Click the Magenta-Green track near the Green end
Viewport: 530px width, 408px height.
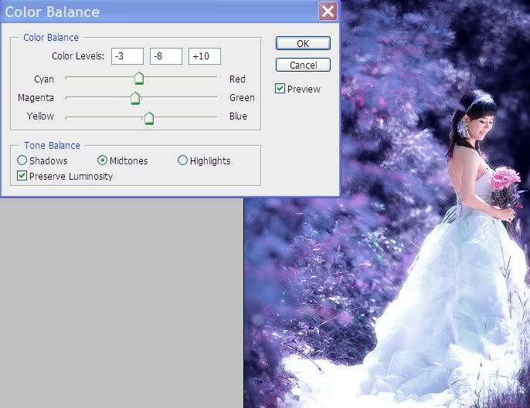coord(209,98)
